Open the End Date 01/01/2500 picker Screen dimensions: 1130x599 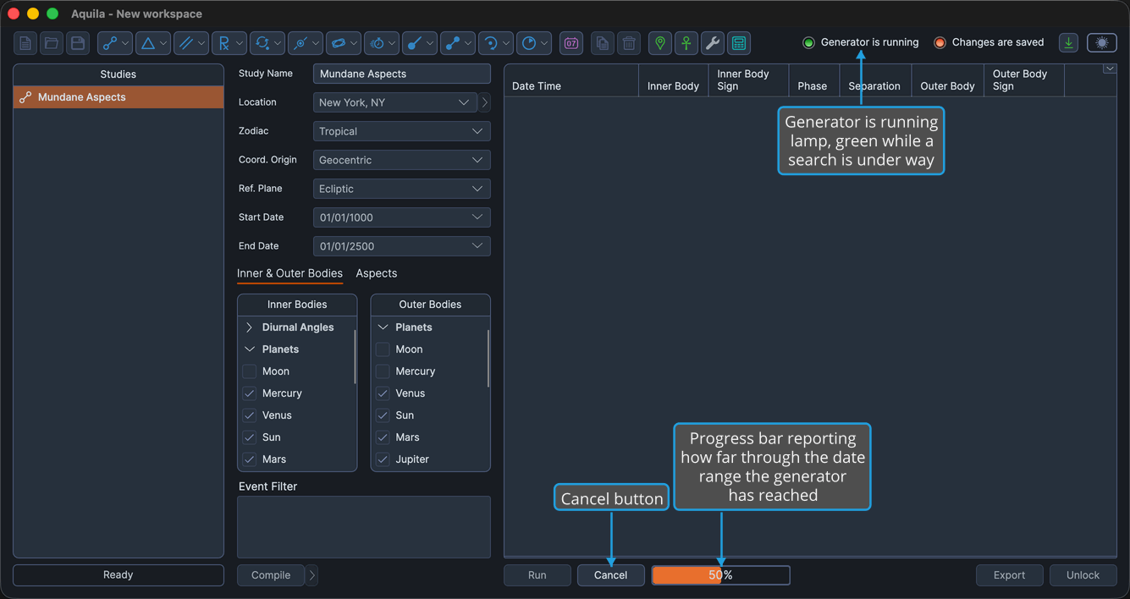(x=402, y=246)
